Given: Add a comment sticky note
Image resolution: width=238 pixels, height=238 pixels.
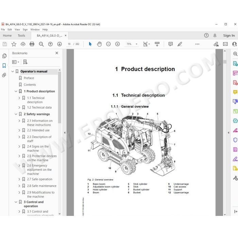Looking at the screenshot, I should (171, 44).
